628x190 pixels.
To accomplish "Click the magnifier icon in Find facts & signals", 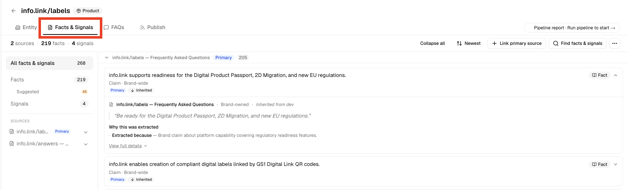I will [556, 43].
